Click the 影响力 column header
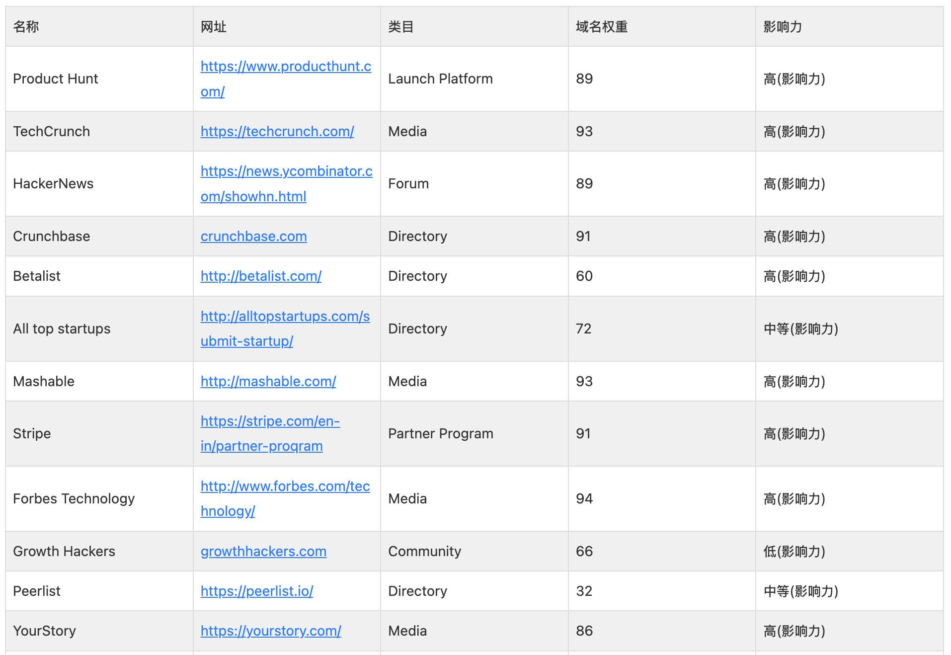Image resolution: width=951 pixels, height=655 pixels. click(850, 27)
